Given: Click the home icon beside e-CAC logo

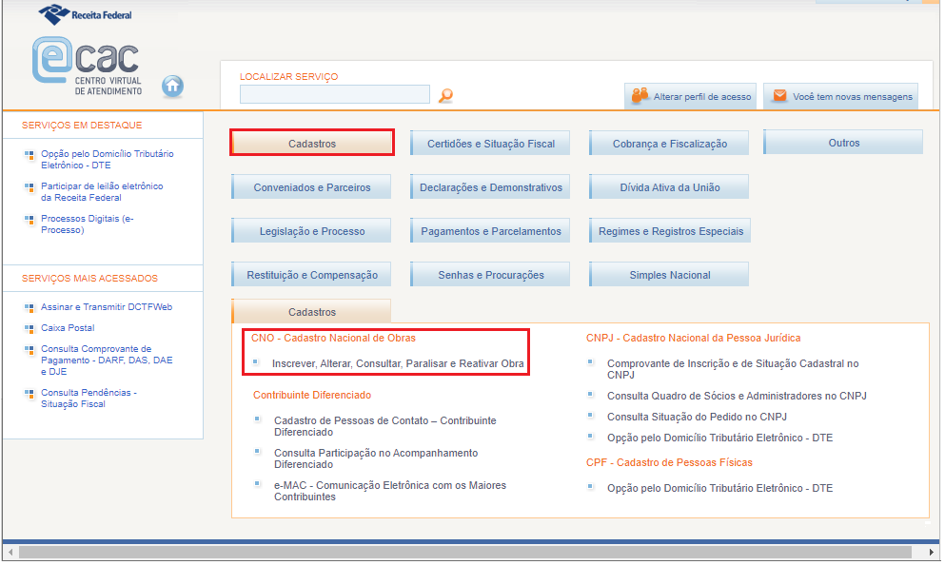Looking at the screenshot, I should (x=172, y=87).
